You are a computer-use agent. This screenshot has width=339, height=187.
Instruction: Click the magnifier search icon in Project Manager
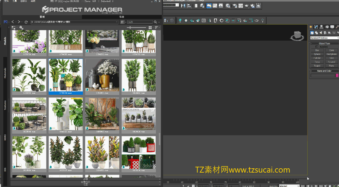tap(155, 22)
